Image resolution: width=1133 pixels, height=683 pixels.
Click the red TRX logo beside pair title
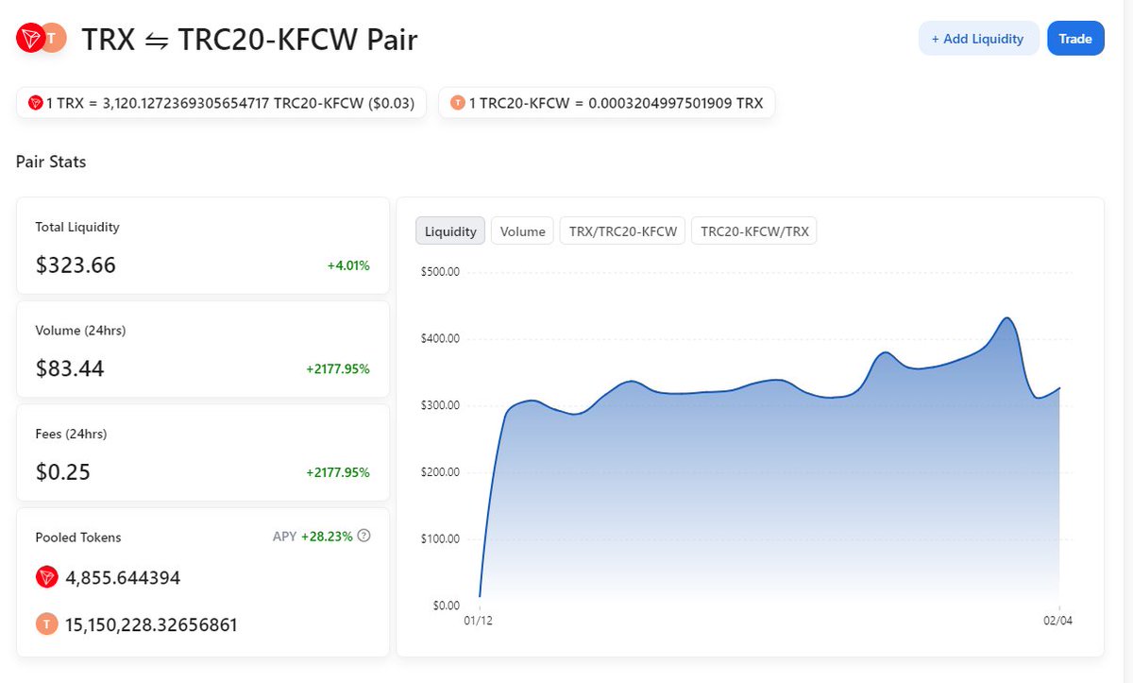pos(32,39)
